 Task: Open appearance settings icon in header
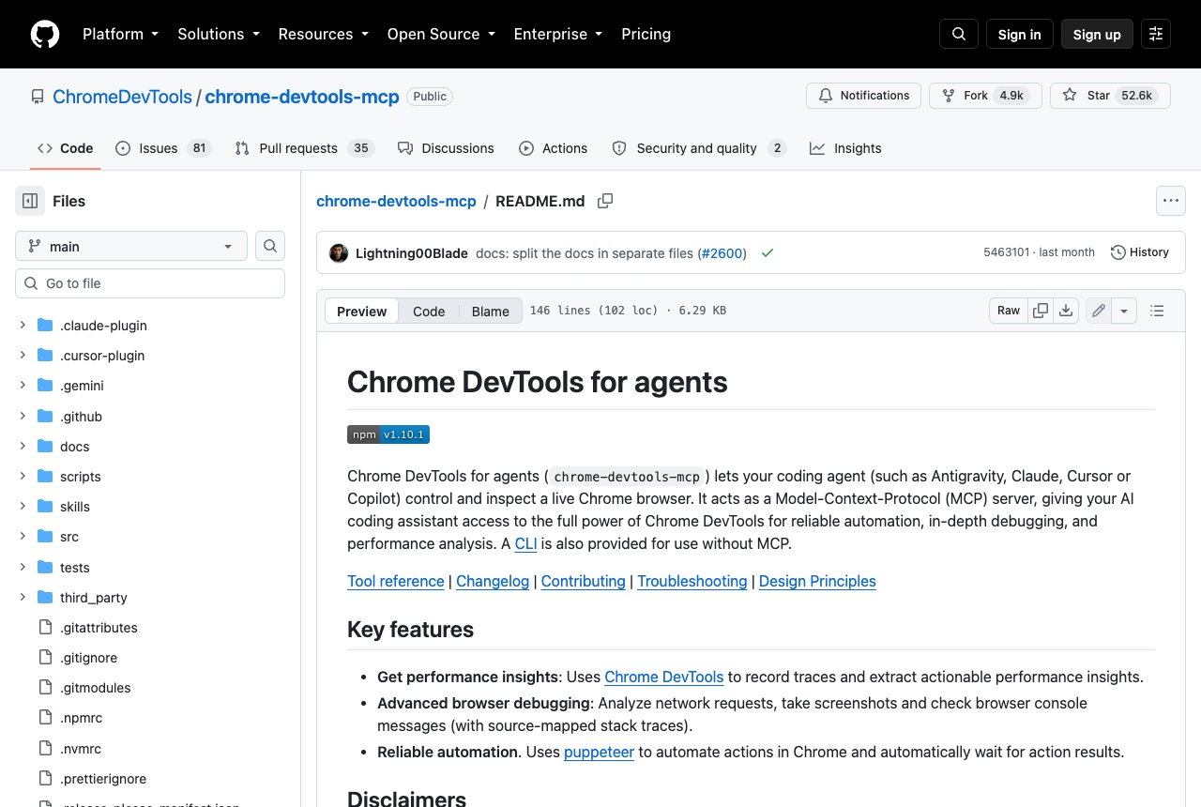point(1156,34)
